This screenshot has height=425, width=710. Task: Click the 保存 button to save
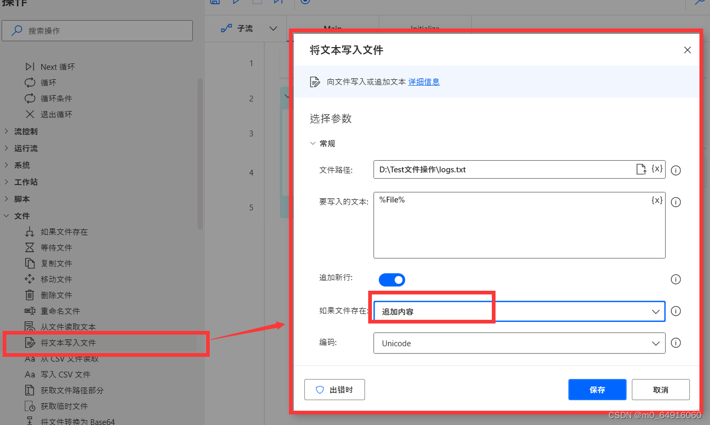point(597,390)
